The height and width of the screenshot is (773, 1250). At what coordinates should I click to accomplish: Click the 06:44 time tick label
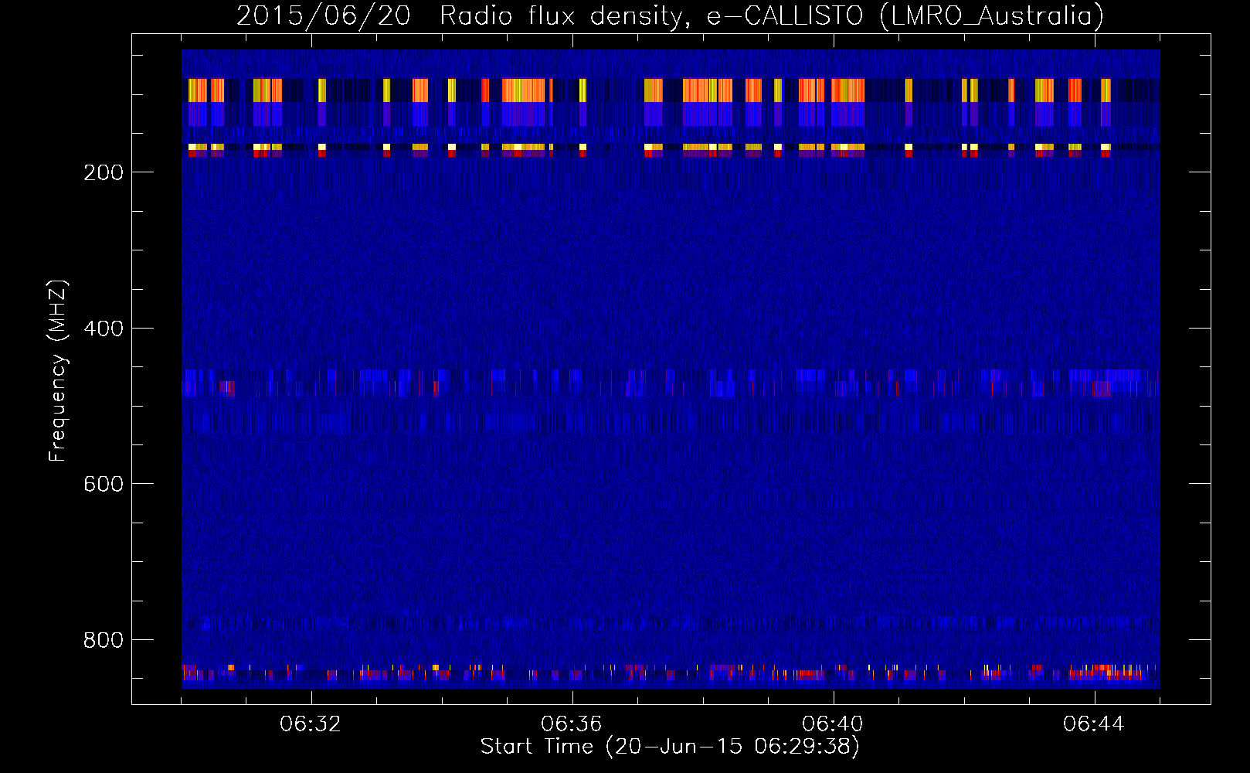1094,724
